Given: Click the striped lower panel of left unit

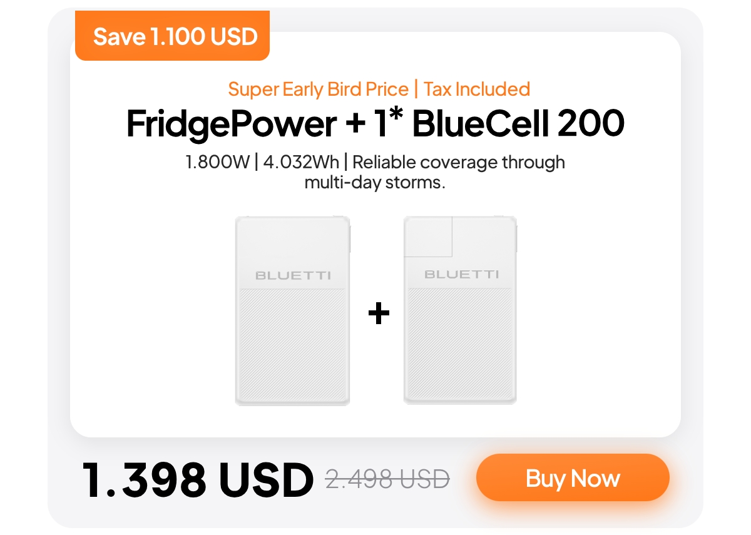Looking at the screenshot, I should (x=292, y=344).
